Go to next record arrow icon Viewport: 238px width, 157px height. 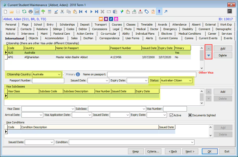coord(91,12)
